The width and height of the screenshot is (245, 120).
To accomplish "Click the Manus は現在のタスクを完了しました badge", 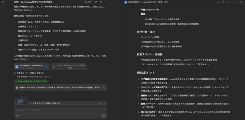I will click(32, 81).
